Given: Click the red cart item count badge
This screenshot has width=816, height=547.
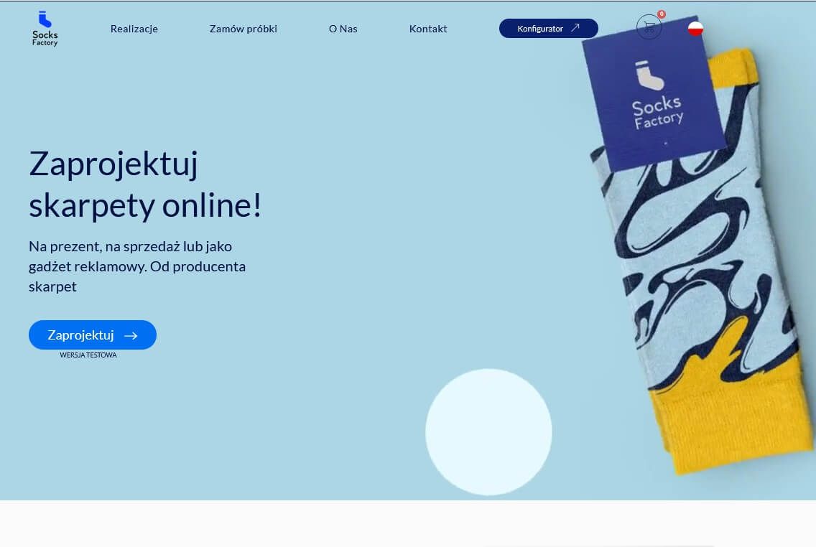Looking at the screenshot, I should click(x=662, y=14).
